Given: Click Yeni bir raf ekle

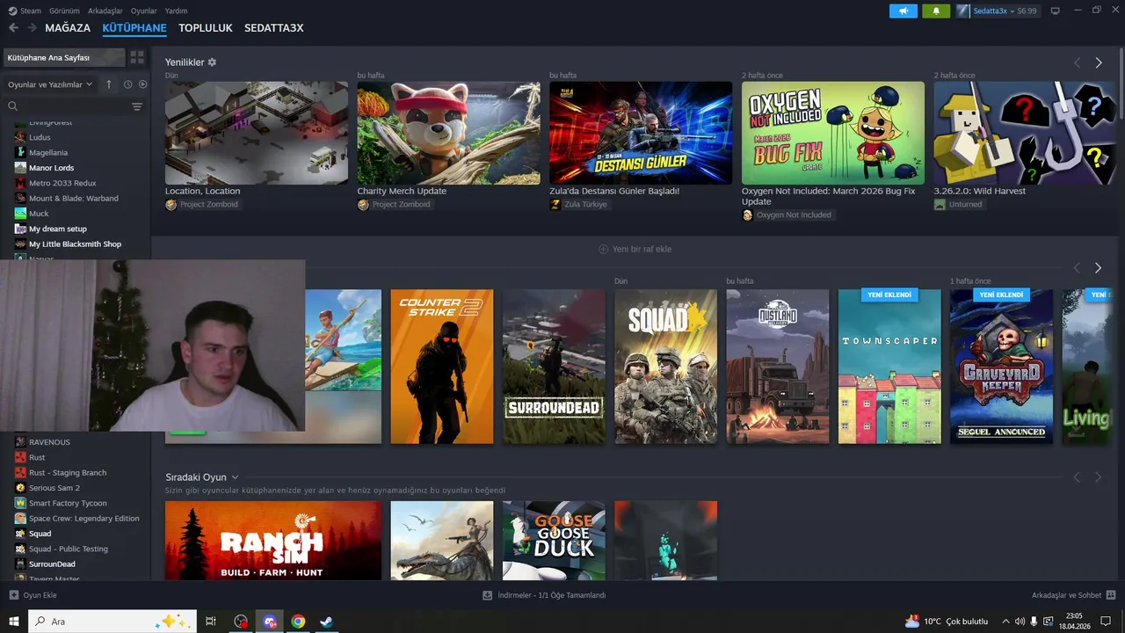Looking at the screenshot, I should click(635, 249).
